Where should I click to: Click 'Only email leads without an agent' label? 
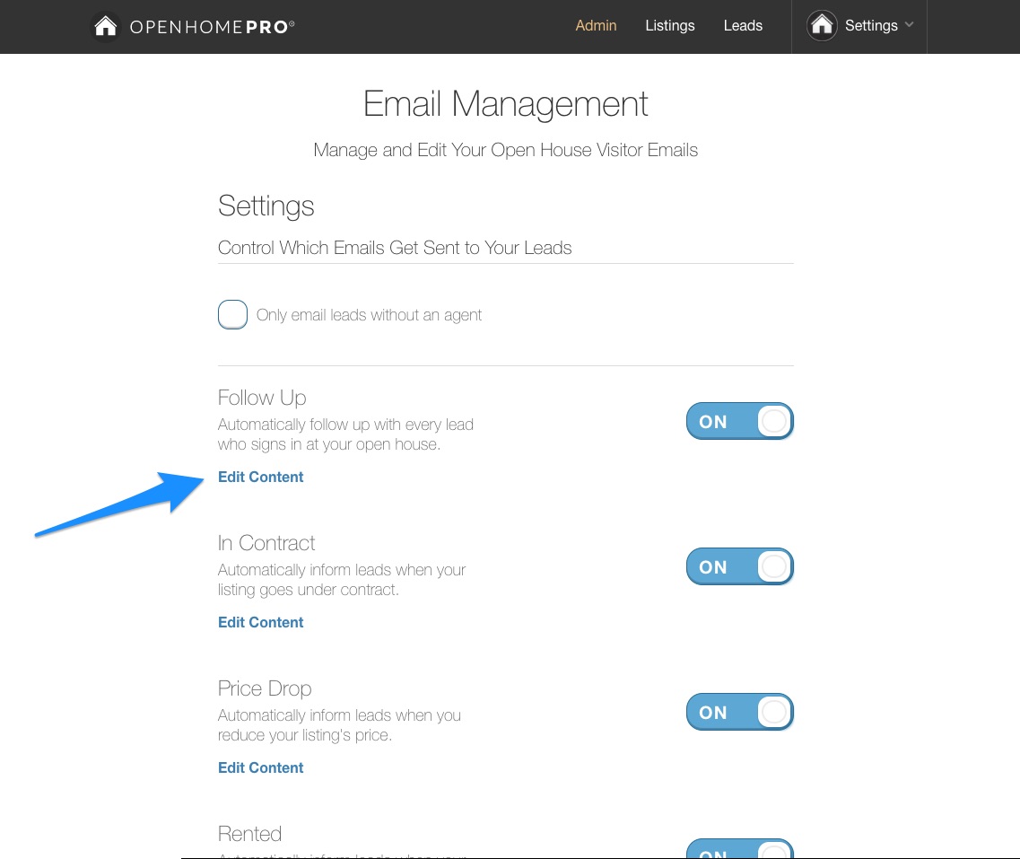pos(369,315)
